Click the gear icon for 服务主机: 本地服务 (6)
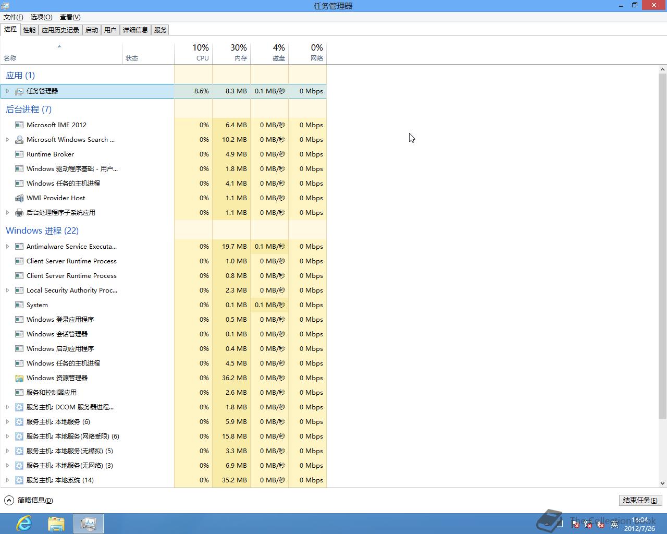 19,422
